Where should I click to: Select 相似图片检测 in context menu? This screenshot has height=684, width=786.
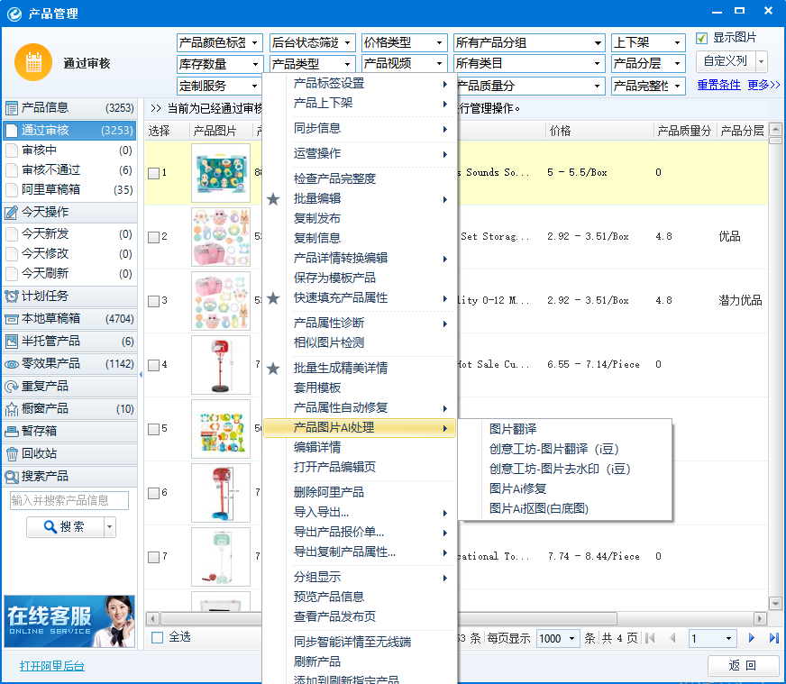click(328, 343)
